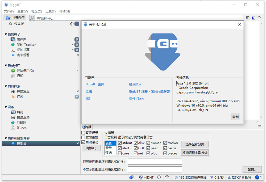This screenshot has height=182, width=266.
Task: Click the colored chart toolbar icon
Action: (x=253, y=18)
